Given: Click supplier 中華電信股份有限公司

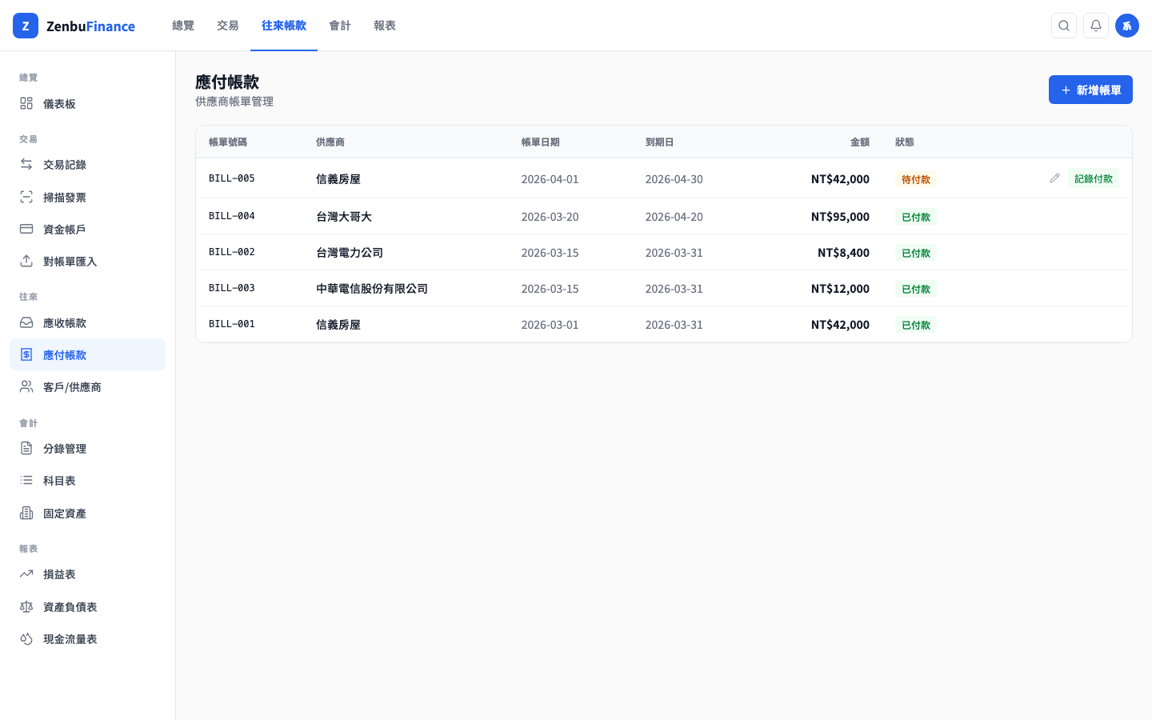Looking at the screenshot, I should [372, 288].
